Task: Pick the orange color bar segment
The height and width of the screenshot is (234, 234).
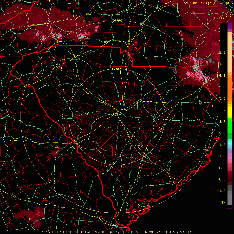Action: pos(230,89)
